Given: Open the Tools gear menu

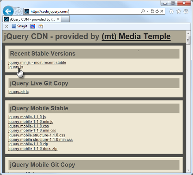Looking at the screenshot, I should coord(186,11).
